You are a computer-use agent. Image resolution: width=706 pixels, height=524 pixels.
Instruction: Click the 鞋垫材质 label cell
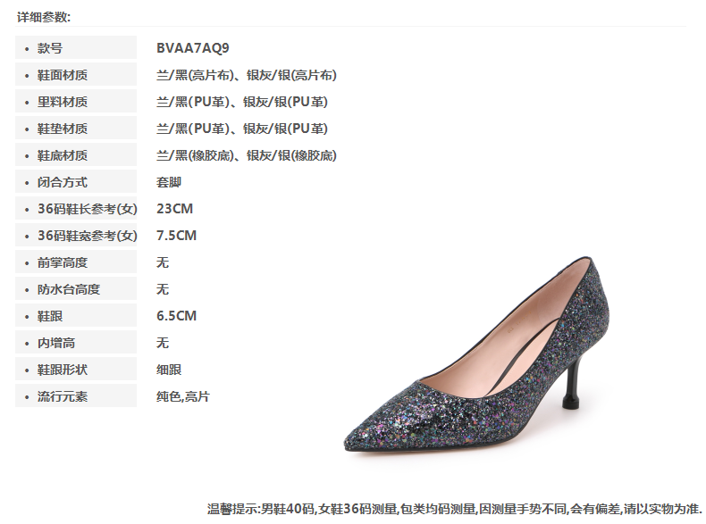pos(76,129)
